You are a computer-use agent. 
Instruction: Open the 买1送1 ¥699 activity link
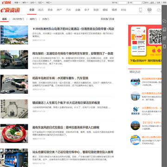(x=152, y=122)
